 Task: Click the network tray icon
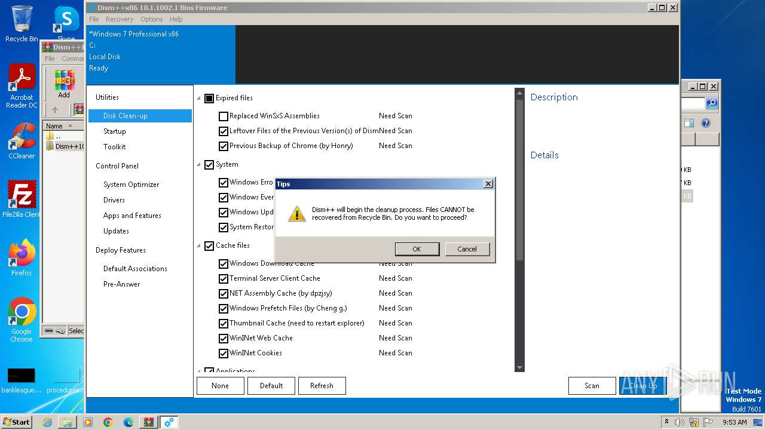[x=694, y=422]
